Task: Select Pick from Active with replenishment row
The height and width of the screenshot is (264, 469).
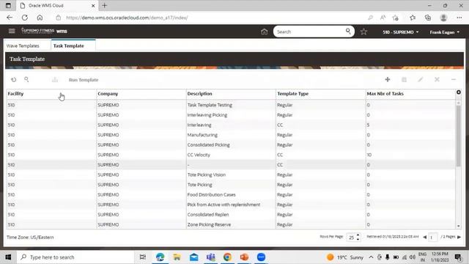Action: pyautogui.click(x=231, y=205)
